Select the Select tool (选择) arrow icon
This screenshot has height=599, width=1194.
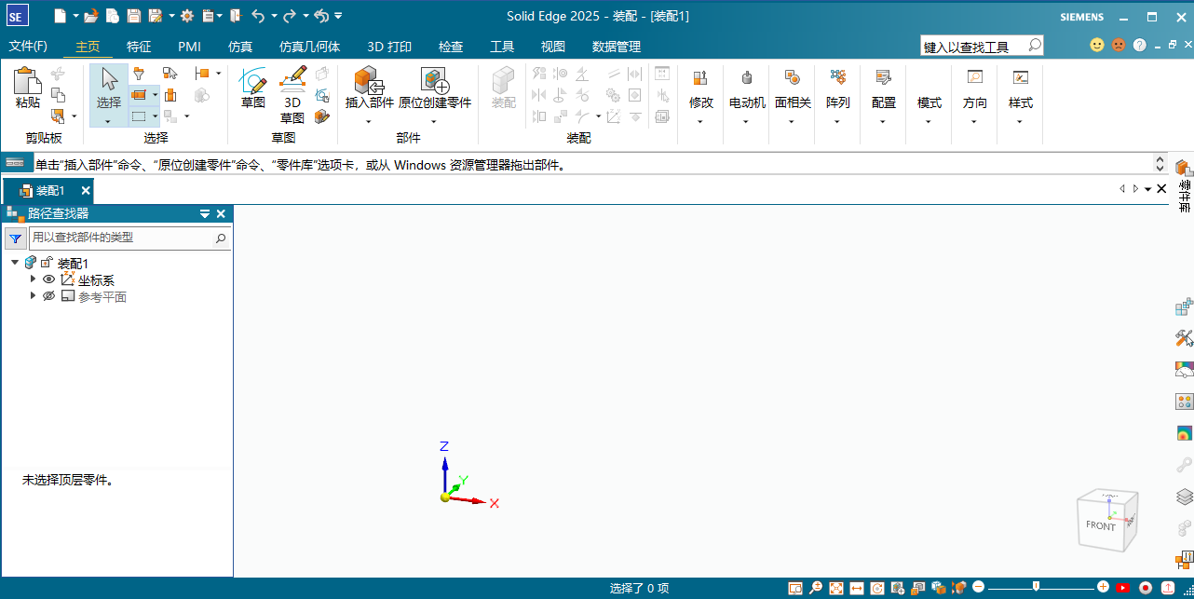(x=109, y=80)
